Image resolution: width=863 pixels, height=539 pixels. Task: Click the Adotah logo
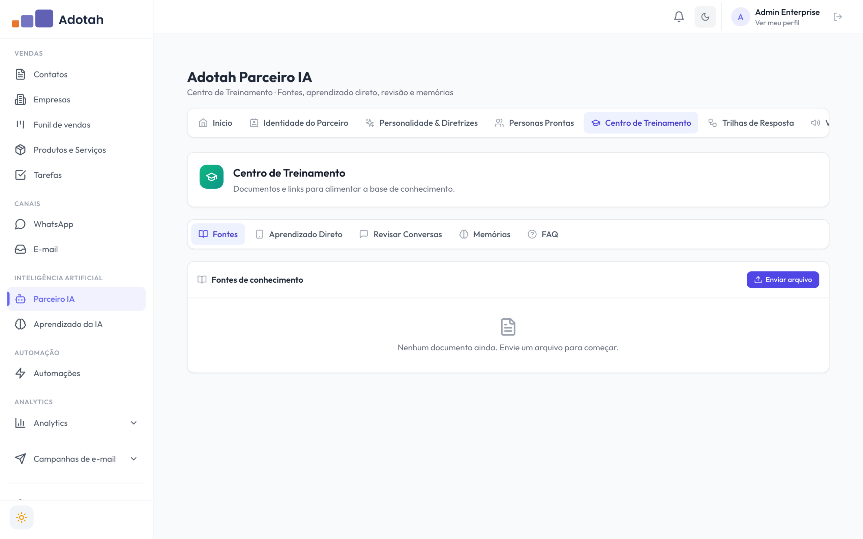coord(58,19)
